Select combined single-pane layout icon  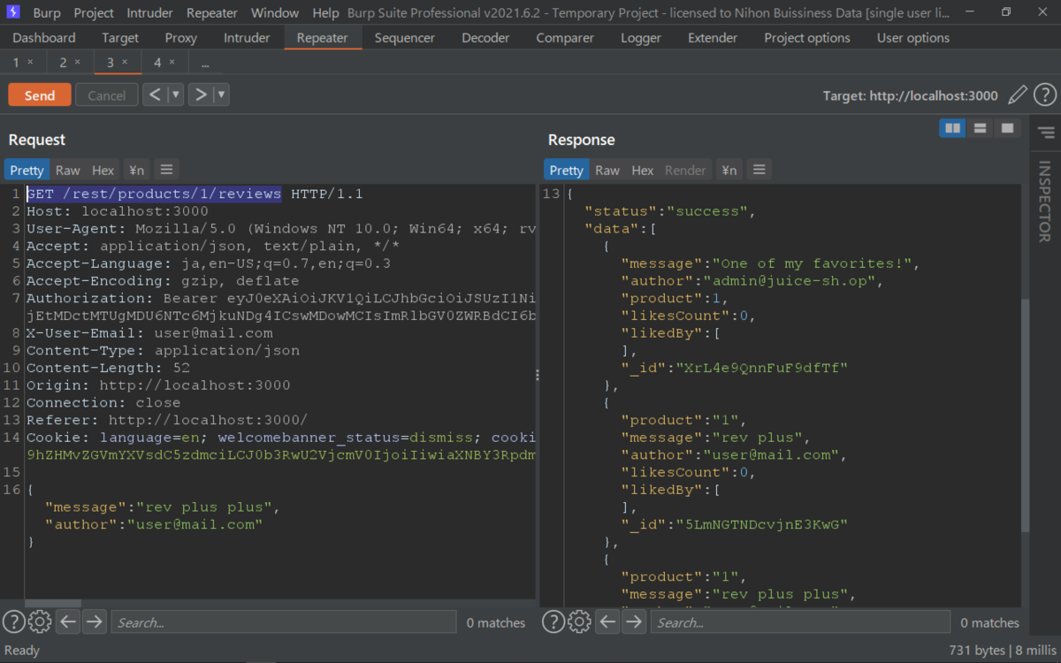(1006, 128)
